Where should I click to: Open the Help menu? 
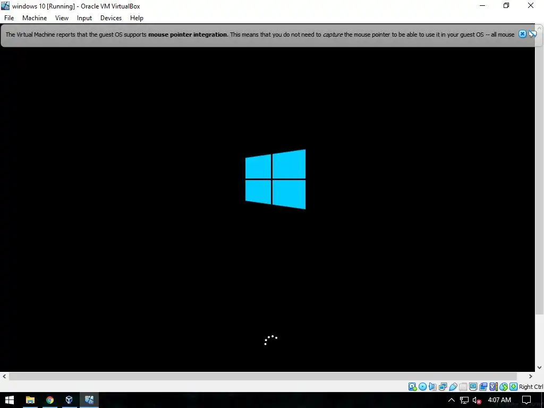click(137, 18)
